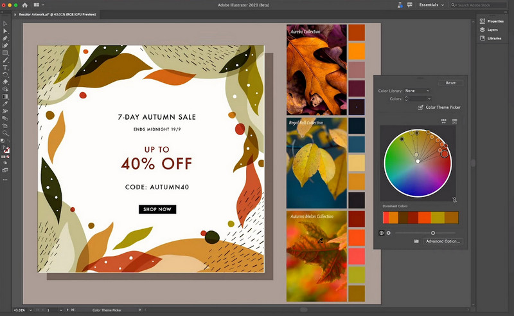Open the Layers panel tab
Screen dimensions: 514x316
pyautogui.click(x=492, y=30)
